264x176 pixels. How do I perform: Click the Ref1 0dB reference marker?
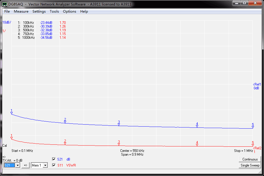tap(257, 86)
